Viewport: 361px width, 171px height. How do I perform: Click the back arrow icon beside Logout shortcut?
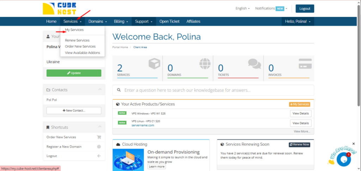tap(99, 156)
